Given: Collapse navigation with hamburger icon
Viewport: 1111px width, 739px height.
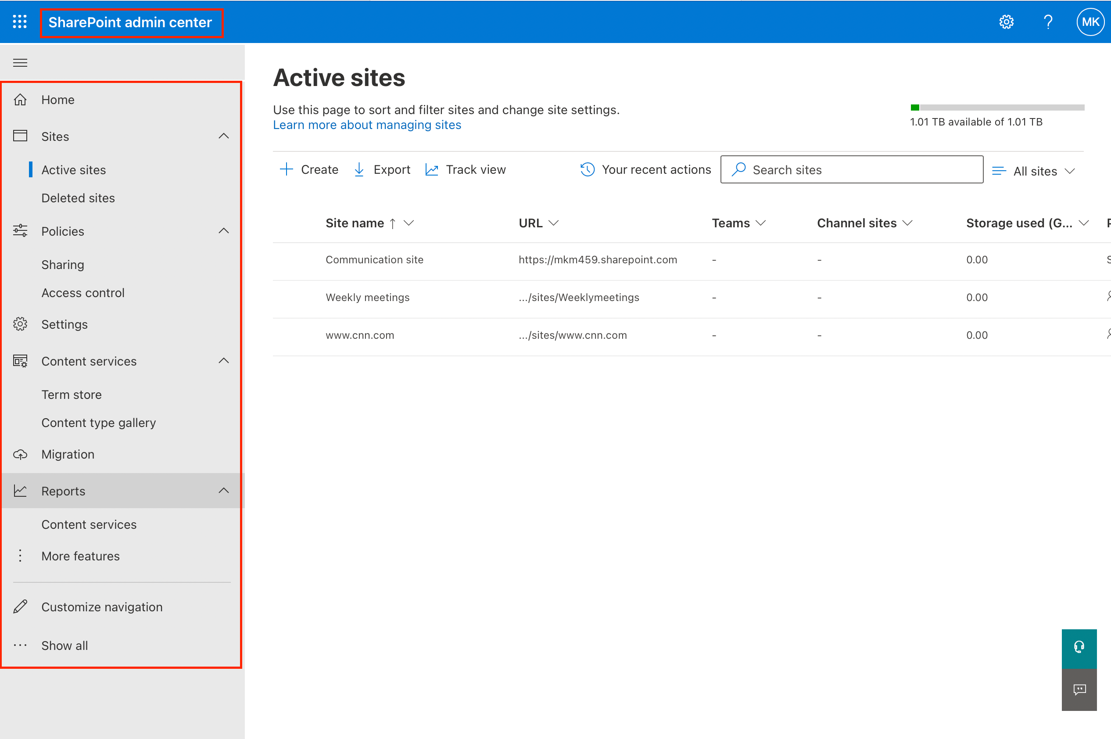Looking at the screenshot, I should pos(20,63).
